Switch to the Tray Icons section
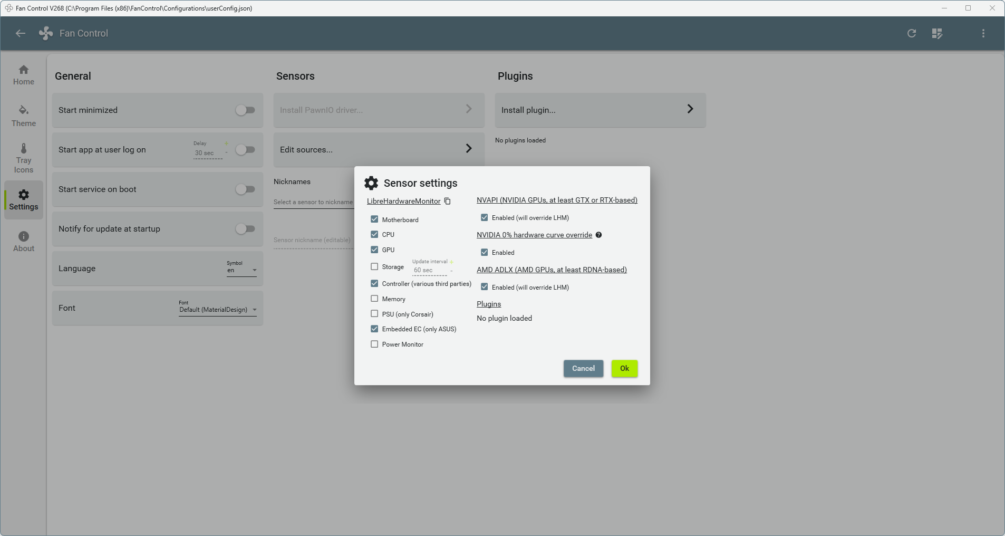The height and width of the screenshot is (536, 1005). 24,158
